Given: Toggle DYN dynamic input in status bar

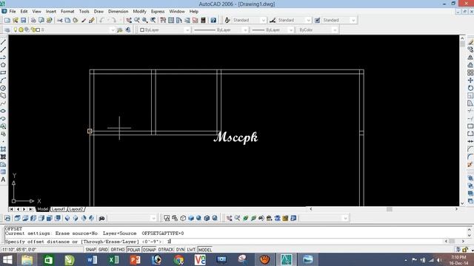Looking at the screenshot, I should pyautogui.click(x=180, y=250).
